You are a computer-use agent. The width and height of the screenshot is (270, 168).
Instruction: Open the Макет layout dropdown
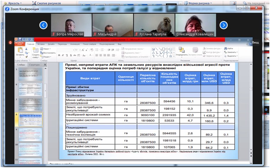click(x=46, y=49)
